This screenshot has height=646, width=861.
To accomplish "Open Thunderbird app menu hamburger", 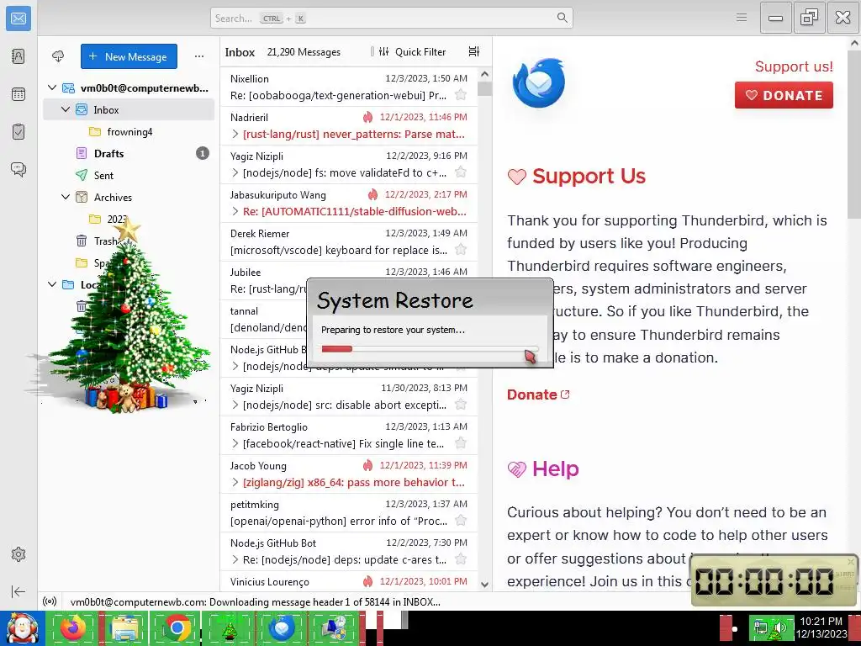I will pos(742,18).
